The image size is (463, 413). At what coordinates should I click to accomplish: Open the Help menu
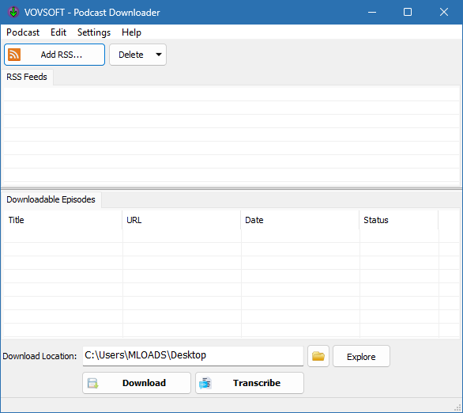(x=131, y=32)
